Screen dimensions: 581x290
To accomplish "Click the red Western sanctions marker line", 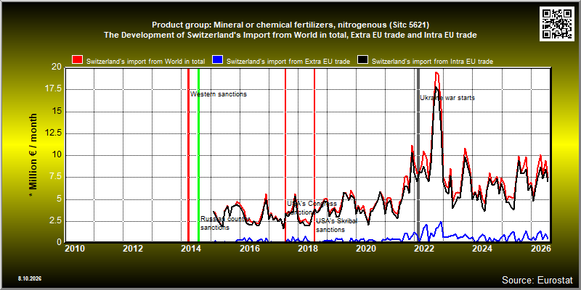I will click(188, 155).
